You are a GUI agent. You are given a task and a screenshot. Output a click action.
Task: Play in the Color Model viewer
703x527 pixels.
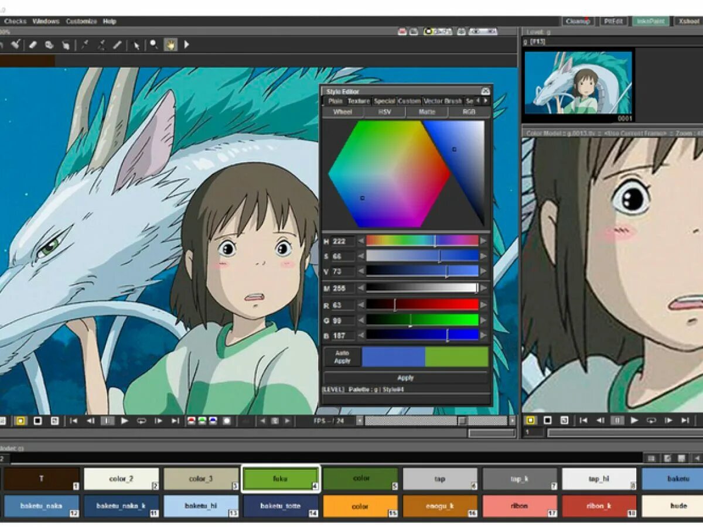coord(634,420)
